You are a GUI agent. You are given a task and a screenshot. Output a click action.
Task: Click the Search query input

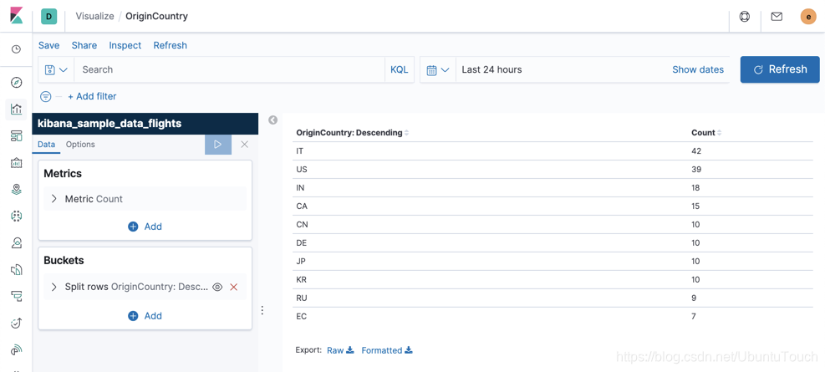(x=229, y=69)
